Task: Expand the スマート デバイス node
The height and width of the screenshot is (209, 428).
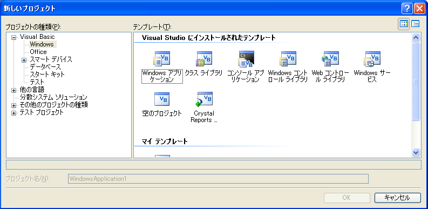Action: (24, 60)
